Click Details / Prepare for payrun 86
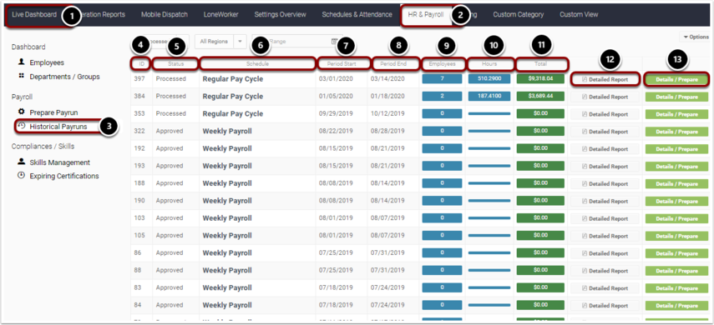 676,253
